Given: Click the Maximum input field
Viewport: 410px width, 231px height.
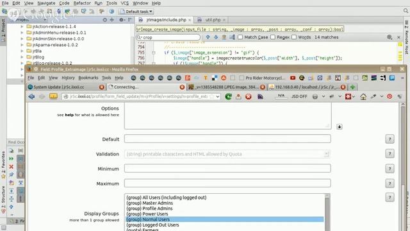Looking at the screenshot, I should [227, 183].
